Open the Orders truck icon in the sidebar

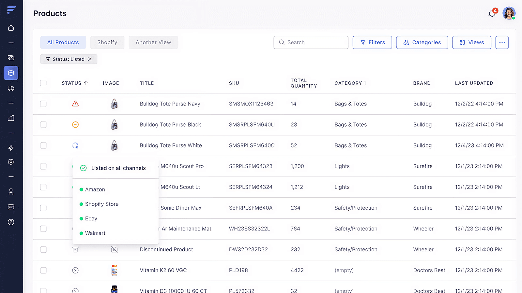point(11,88)
